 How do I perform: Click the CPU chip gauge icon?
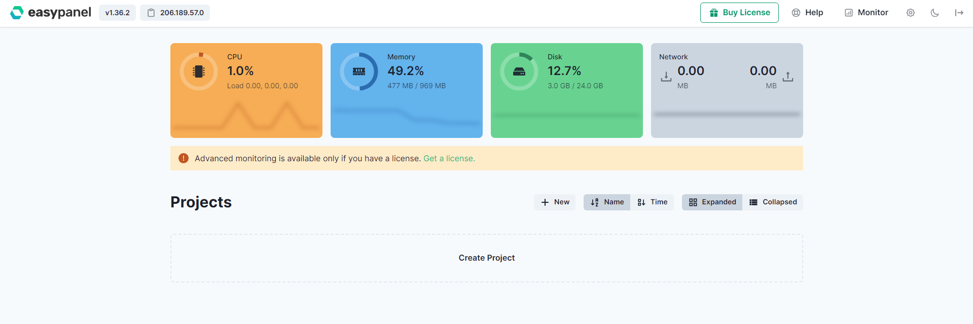[x=199, y=71]
